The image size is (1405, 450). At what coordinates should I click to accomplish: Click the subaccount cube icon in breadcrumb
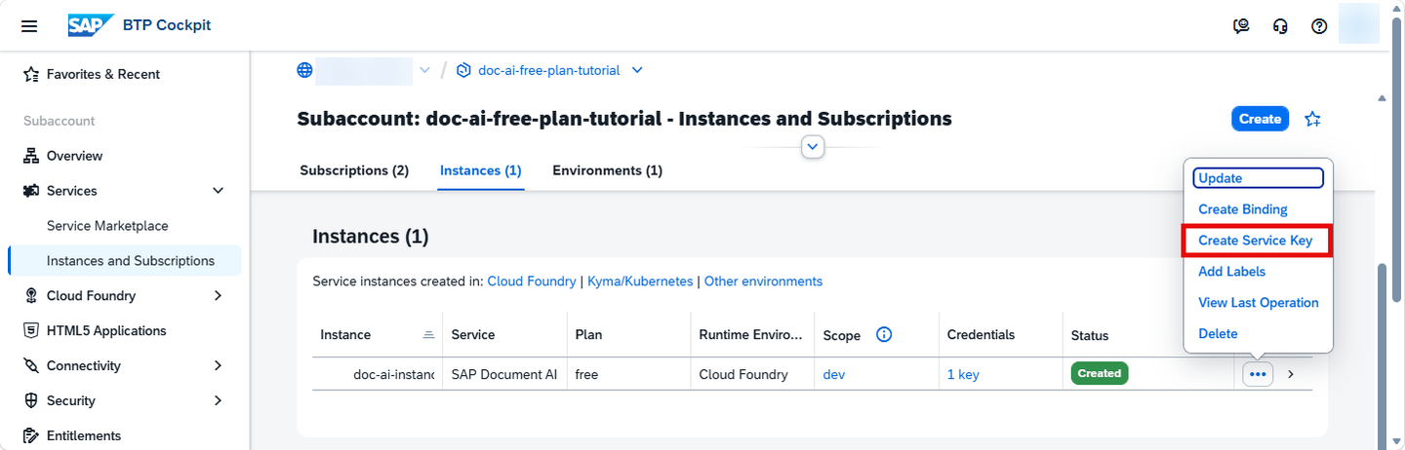click(463, 70)
